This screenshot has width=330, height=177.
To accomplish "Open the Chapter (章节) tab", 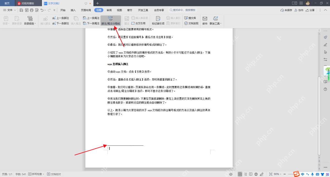I will pyautogui.click(x=130, y=10).
